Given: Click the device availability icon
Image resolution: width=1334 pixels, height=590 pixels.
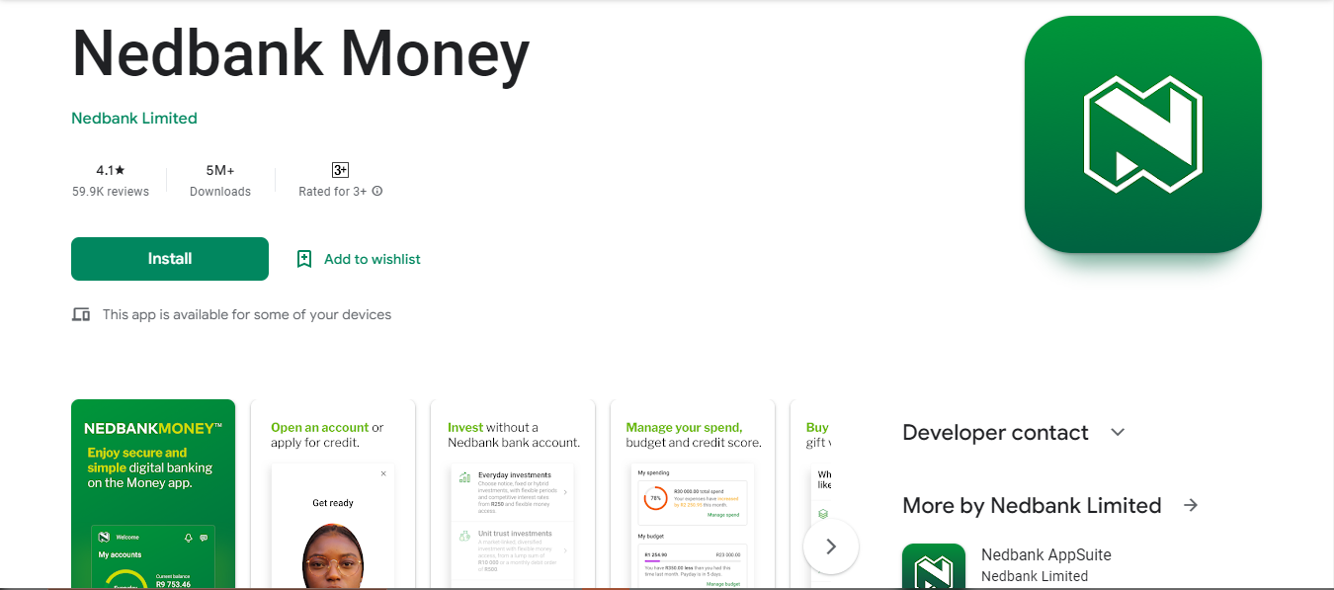Looking at the screenshot, I should [x=80, y=313].
